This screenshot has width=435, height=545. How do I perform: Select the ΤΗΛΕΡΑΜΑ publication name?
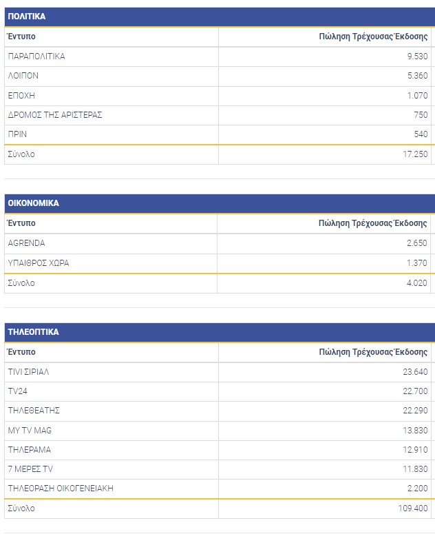tap(30, 450)
